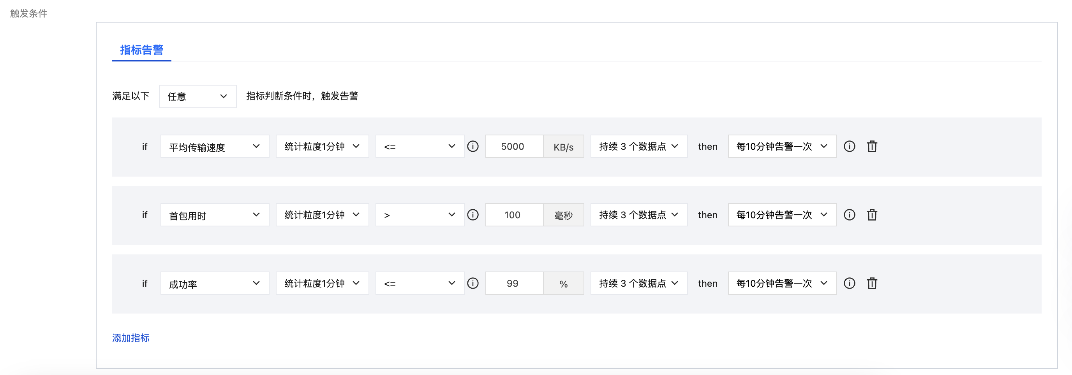Open the <= operator dropdown in 成功率 row
The height and width of the screenshot is (375, 1072).
(x=420, y=284)
